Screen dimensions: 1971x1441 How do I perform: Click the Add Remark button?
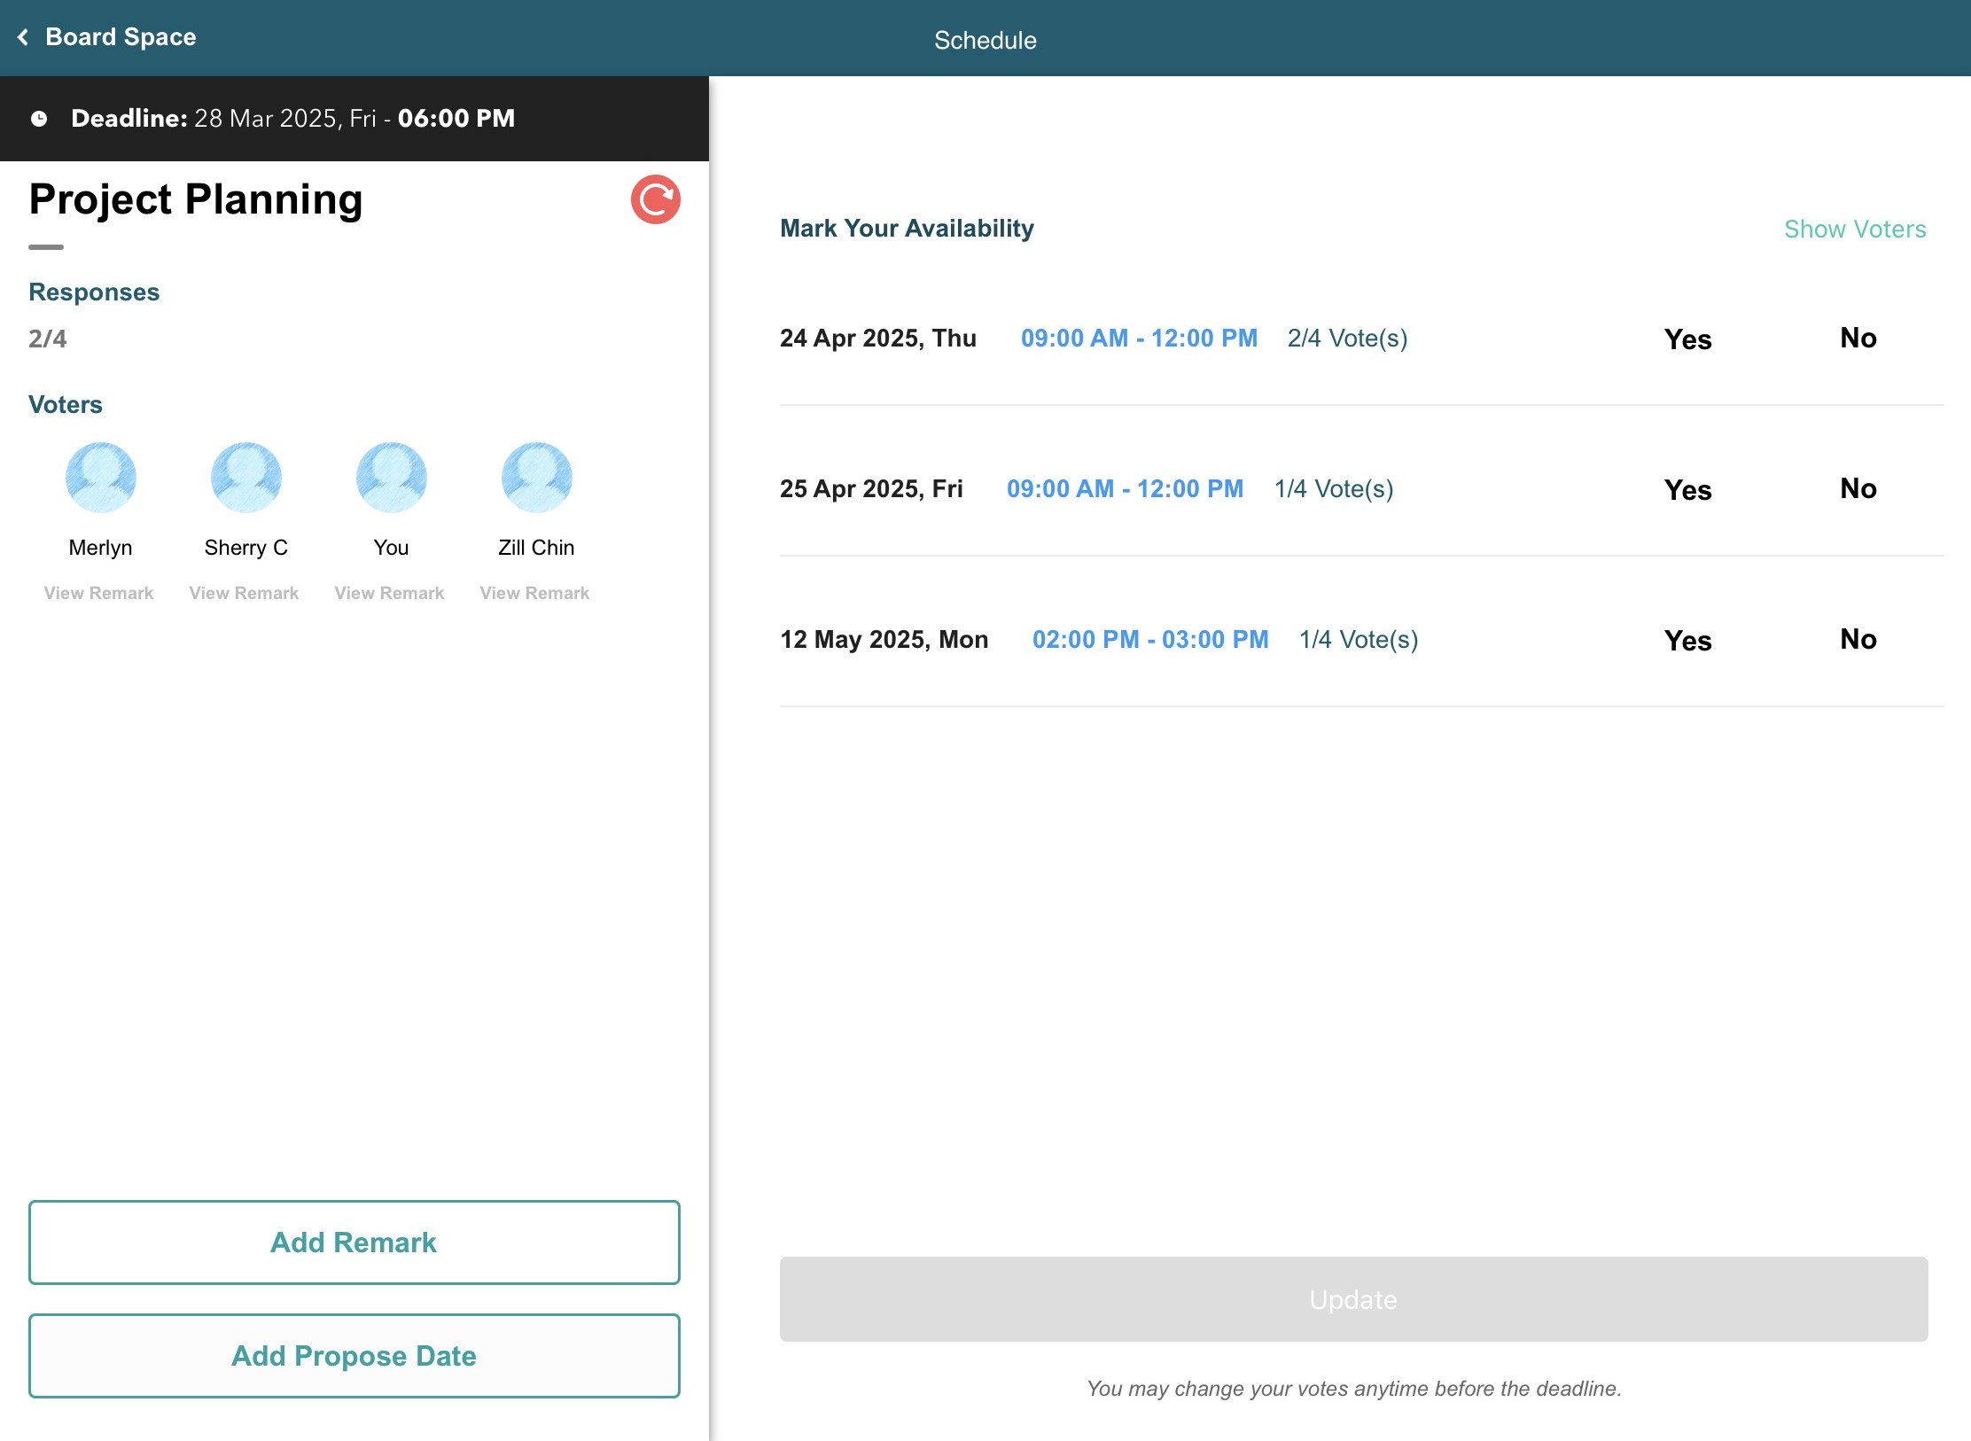click(x=354, y=1242)
